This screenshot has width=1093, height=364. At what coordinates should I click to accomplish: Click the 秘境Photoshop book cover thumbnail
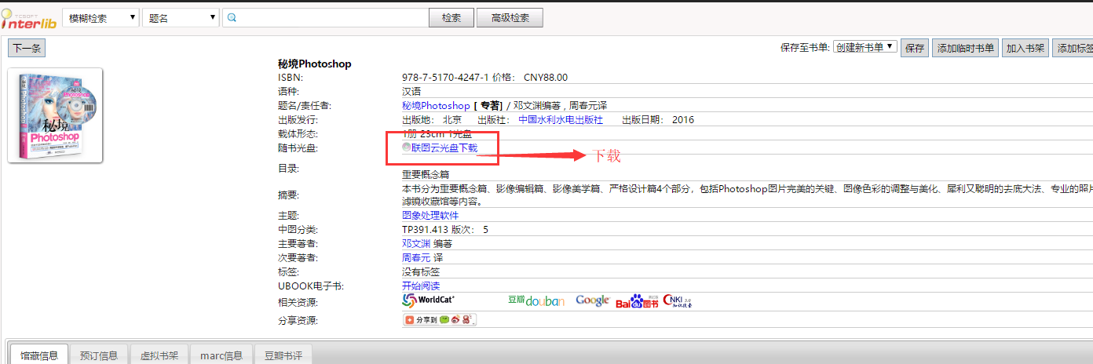click(55, 115)
